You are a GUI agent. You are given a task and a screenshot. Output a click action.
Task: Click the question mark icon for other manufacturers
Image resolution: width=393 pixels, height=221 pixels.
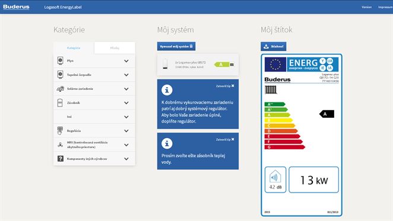[x=61, y=159]
